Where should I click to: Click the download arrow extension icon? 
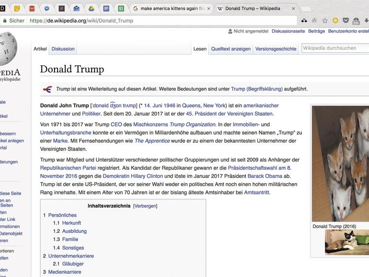point(367,21)
